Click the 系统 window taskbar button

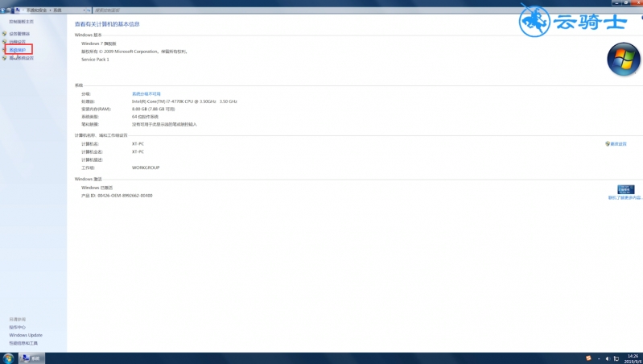tap(31, 358)
